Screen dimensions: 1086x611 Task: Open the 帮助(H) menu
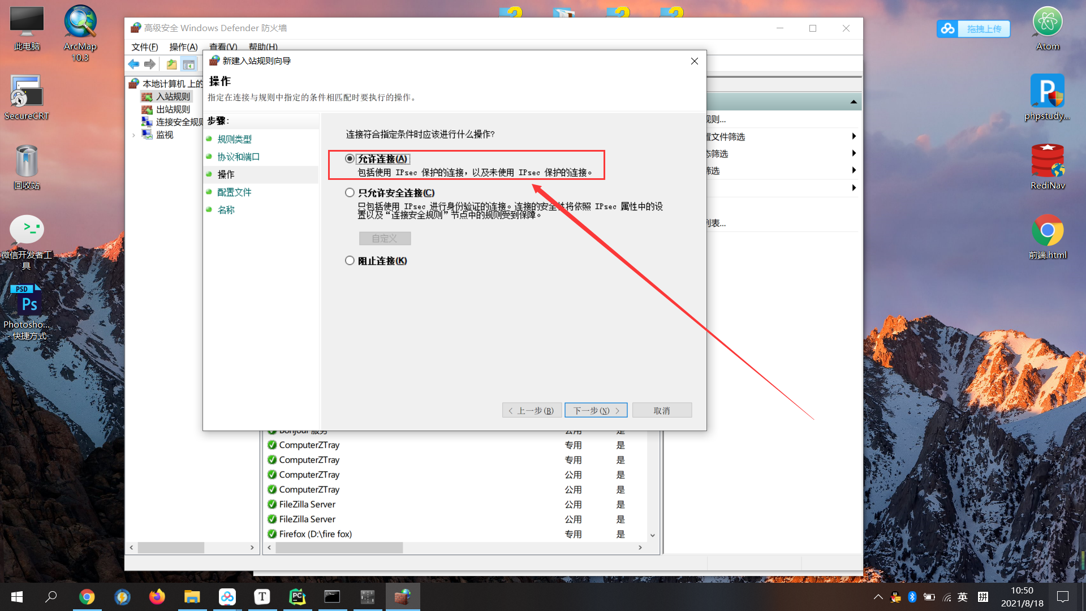(x=263, y=47)
